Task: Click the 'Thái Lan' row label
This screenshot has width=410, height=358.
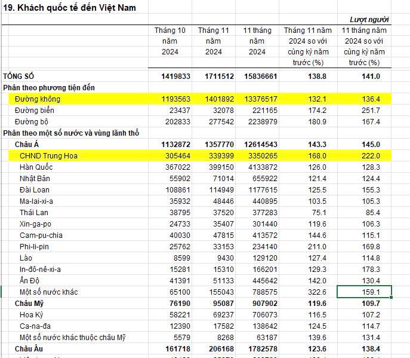Action: point(34,212)
